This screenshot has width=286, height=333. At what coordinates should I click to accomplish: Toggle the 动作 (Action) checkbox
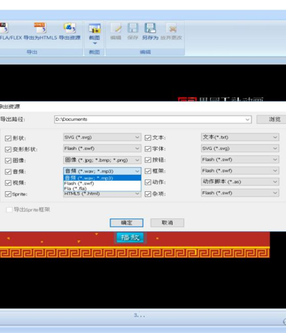(148, 182)
